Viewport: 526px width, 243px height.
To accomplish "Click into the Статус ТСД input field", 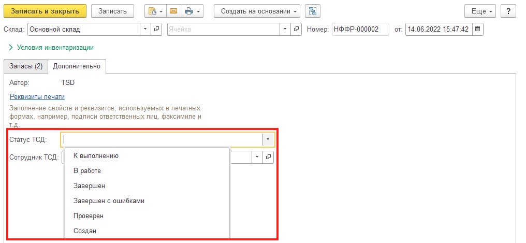I will (162, 139).
